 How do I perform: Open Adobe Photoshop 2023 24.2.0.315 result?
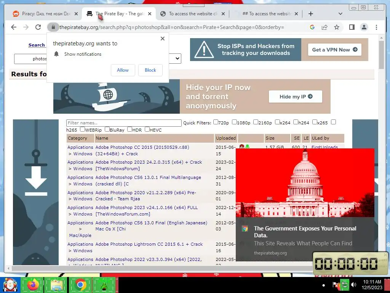tap(149, 165)
